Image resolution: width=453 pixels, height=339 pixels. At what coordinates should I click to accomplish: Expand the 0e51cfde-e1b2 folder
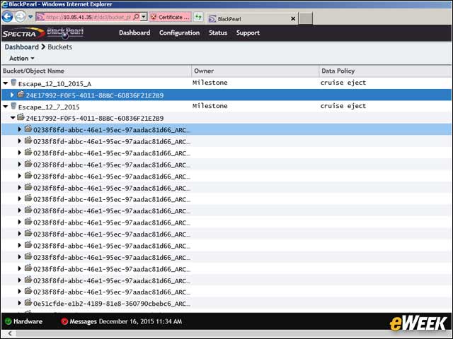tap(19, 303)
